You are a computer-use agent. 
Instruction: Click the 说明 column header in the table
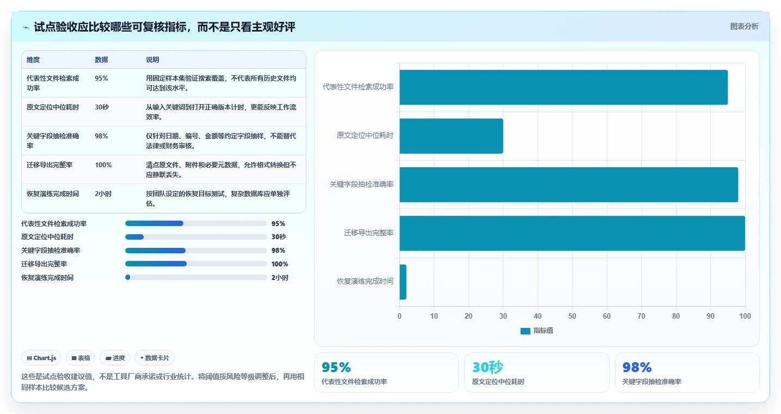pyautogui.click(x=152, y=60)
